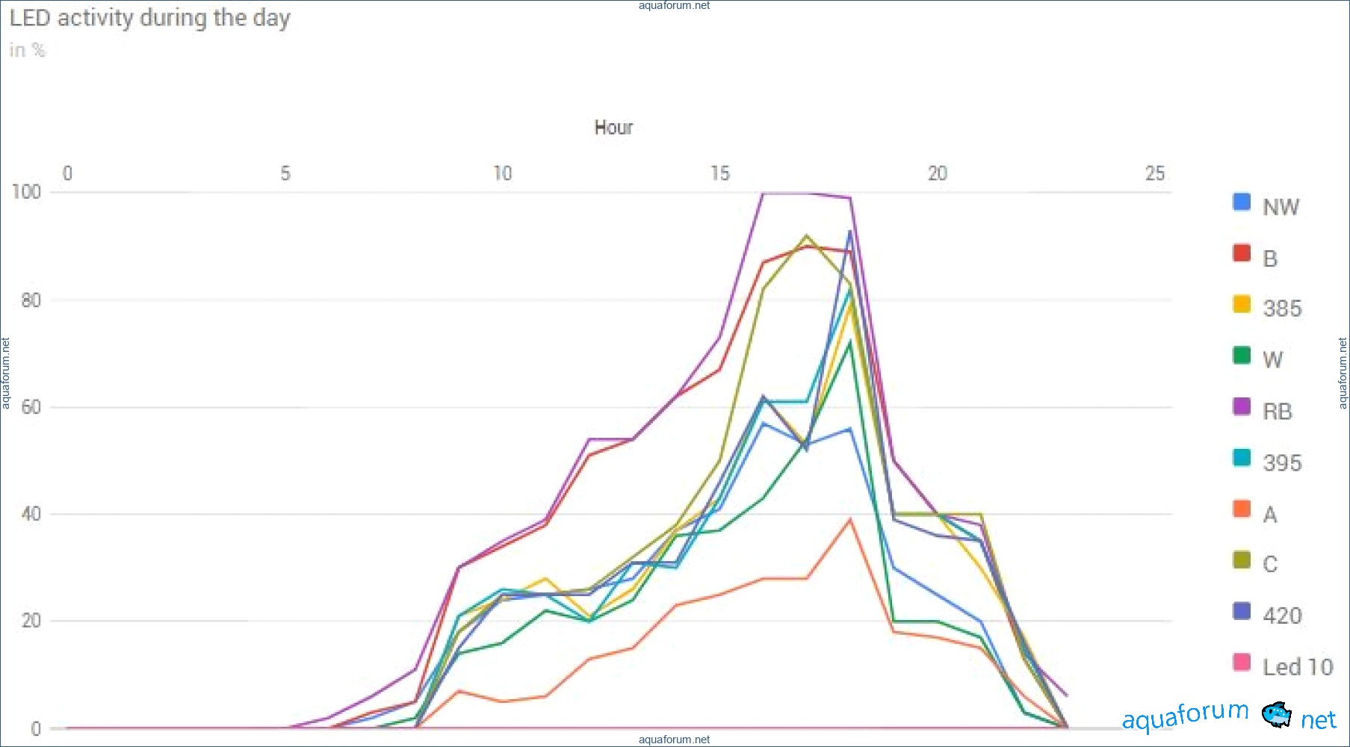Select the purple RB legend swatch
Screen dimensions: 1350x747
[x=1241, y=406]
